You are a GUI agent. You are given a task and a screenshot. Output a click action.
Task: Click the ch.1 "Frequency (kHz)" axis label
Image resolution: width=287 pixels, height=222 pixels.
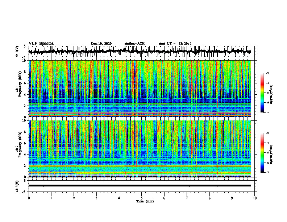pyautogui.click(x=20, y=85)
